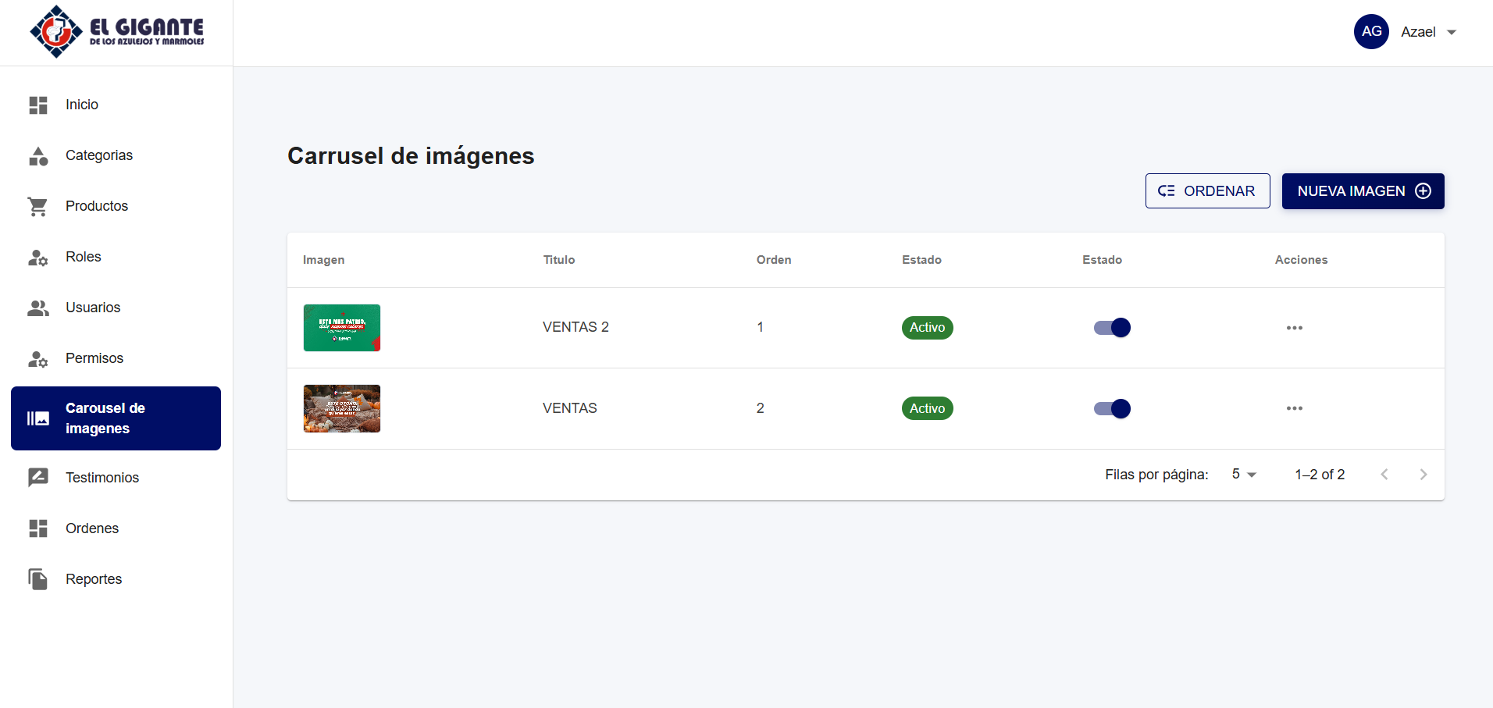Disable the switch on VENTAS row
Viewport: 1493px width, 708px height.
[1112, 408]
